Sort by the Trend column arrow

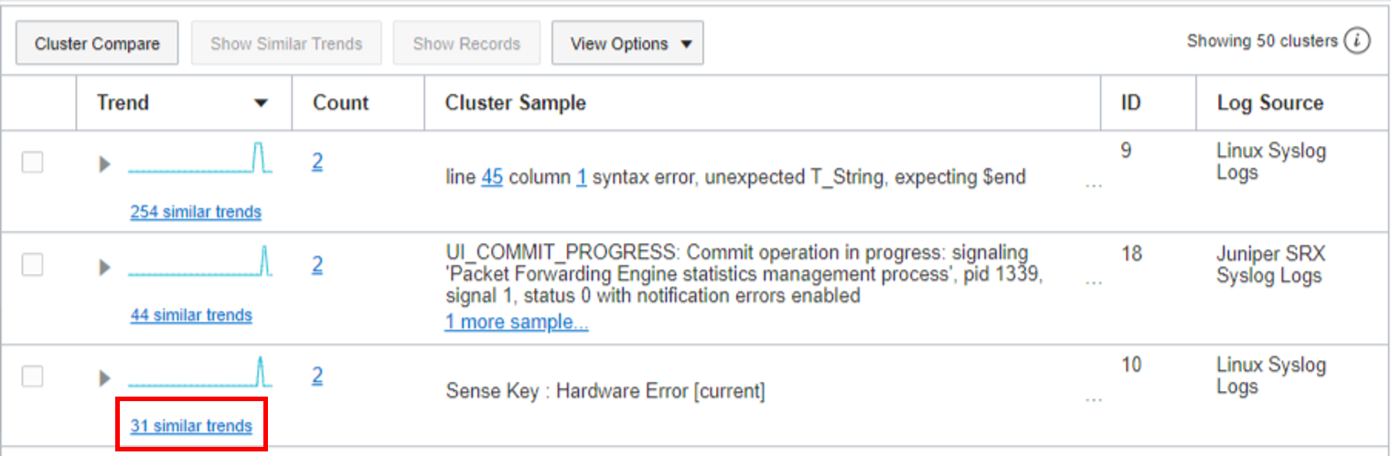(x=261, y=103)
